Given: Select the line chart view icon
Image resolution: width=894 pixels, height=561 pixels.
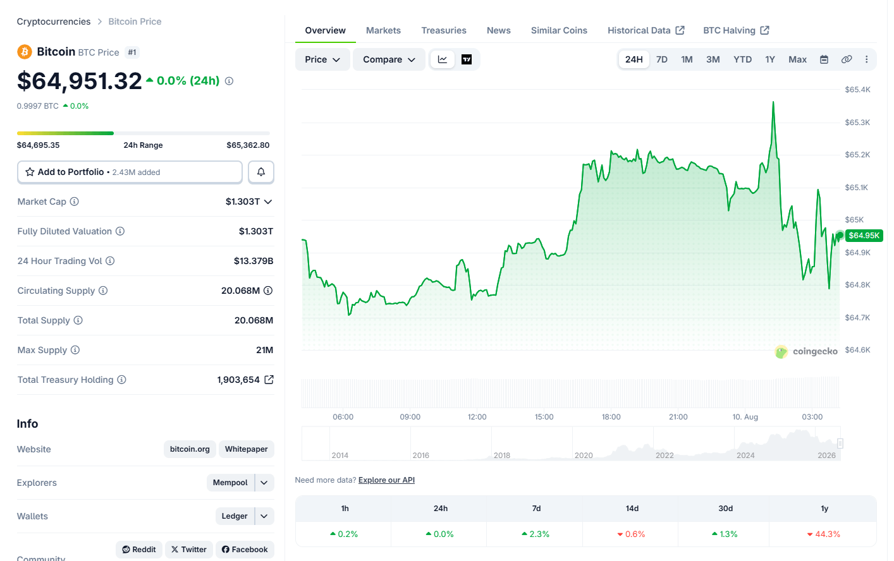Looking at the screenshot, I should pos(443,59).
